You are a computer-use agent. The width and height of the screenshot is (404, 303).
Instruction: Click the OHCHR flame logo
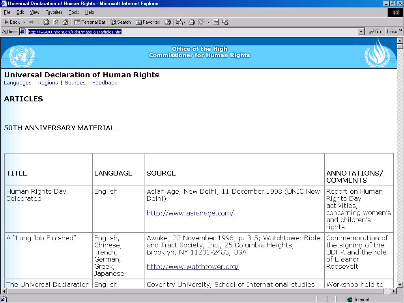pyautogui.click(x=377, y=53)
